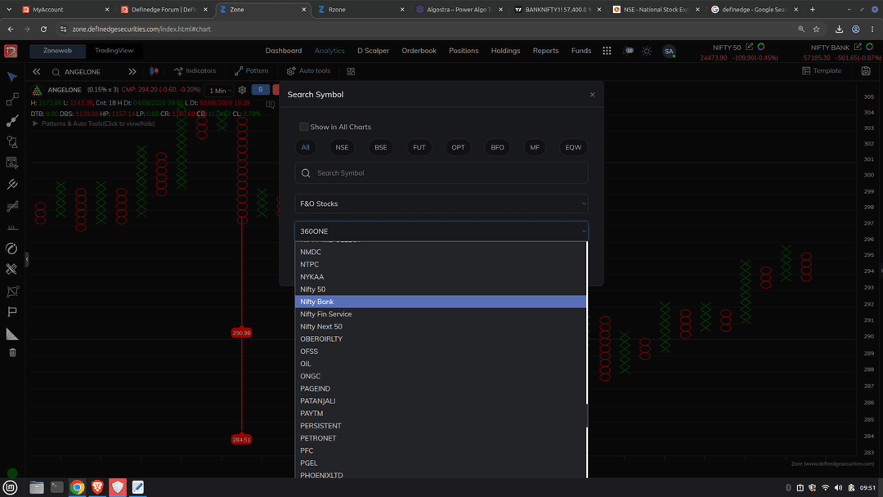Viewport: 883px width, 497px height.
Task: Select the trend line drawing tool
Action: (11, 99)
